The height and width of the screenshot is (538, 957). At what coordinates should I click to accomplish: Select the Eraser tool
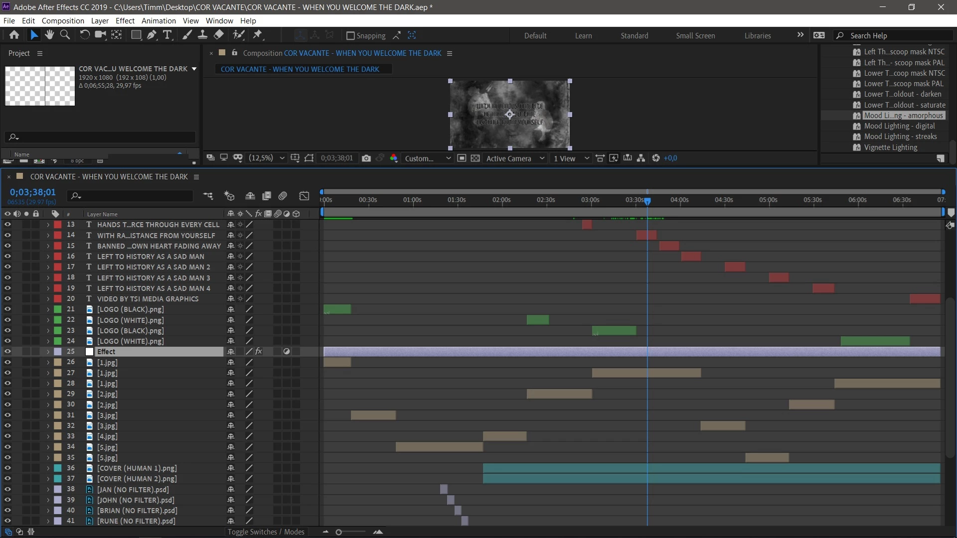[x=219, y=35]
